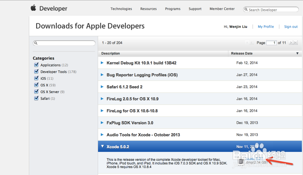Screen dimensions: 303x175
Task: Click the 'Dec 19, 2013' release date
Action: coord(247,123)
